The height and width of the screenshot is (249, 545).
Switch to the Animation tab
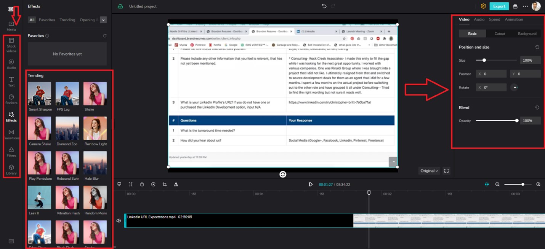point(514,19)
